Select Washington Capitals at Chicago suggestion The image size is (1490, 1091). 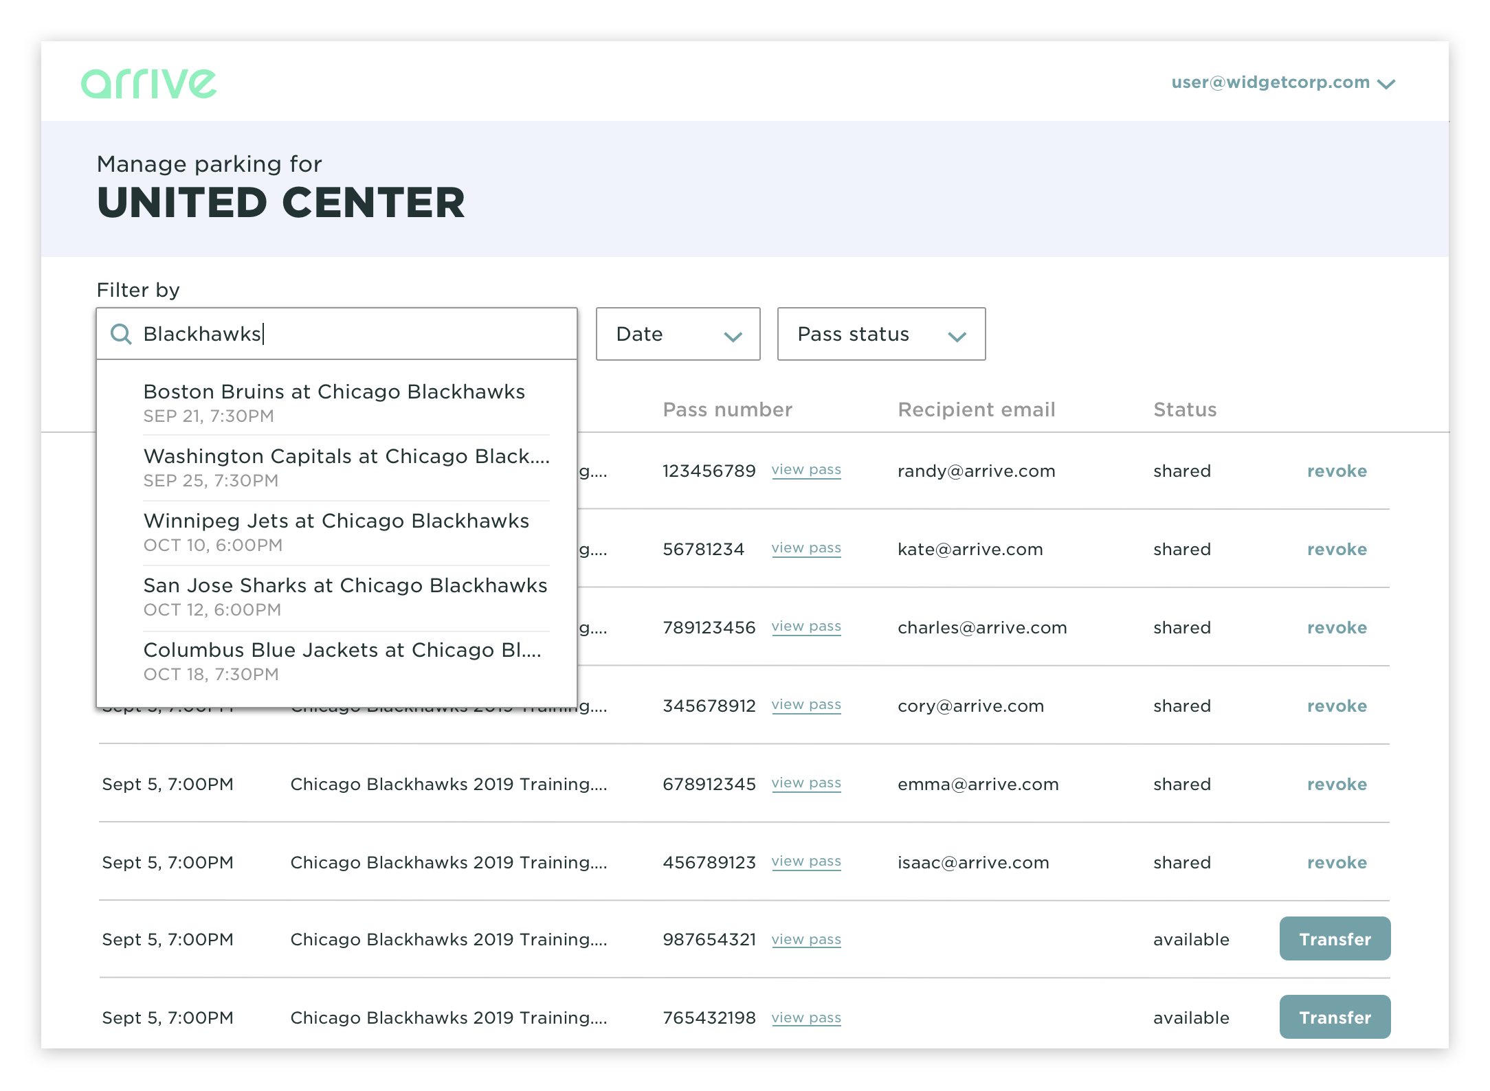[346, 467]
